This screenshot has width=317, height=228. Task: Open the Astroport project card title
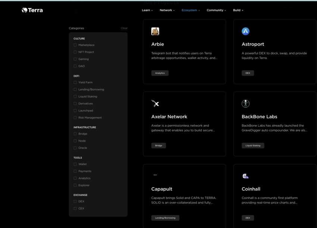pyautogui.click(x=253, y=44)
